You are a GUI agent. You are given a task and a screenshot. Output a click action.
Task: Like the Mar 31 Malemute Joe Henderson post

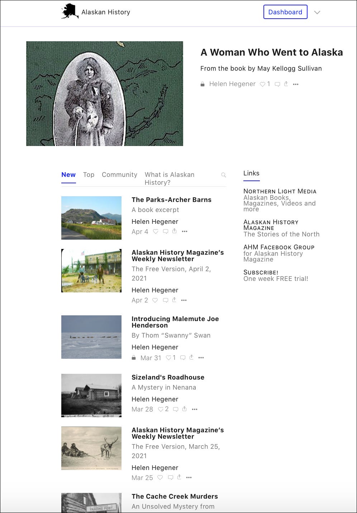click(x=169, y=358)
